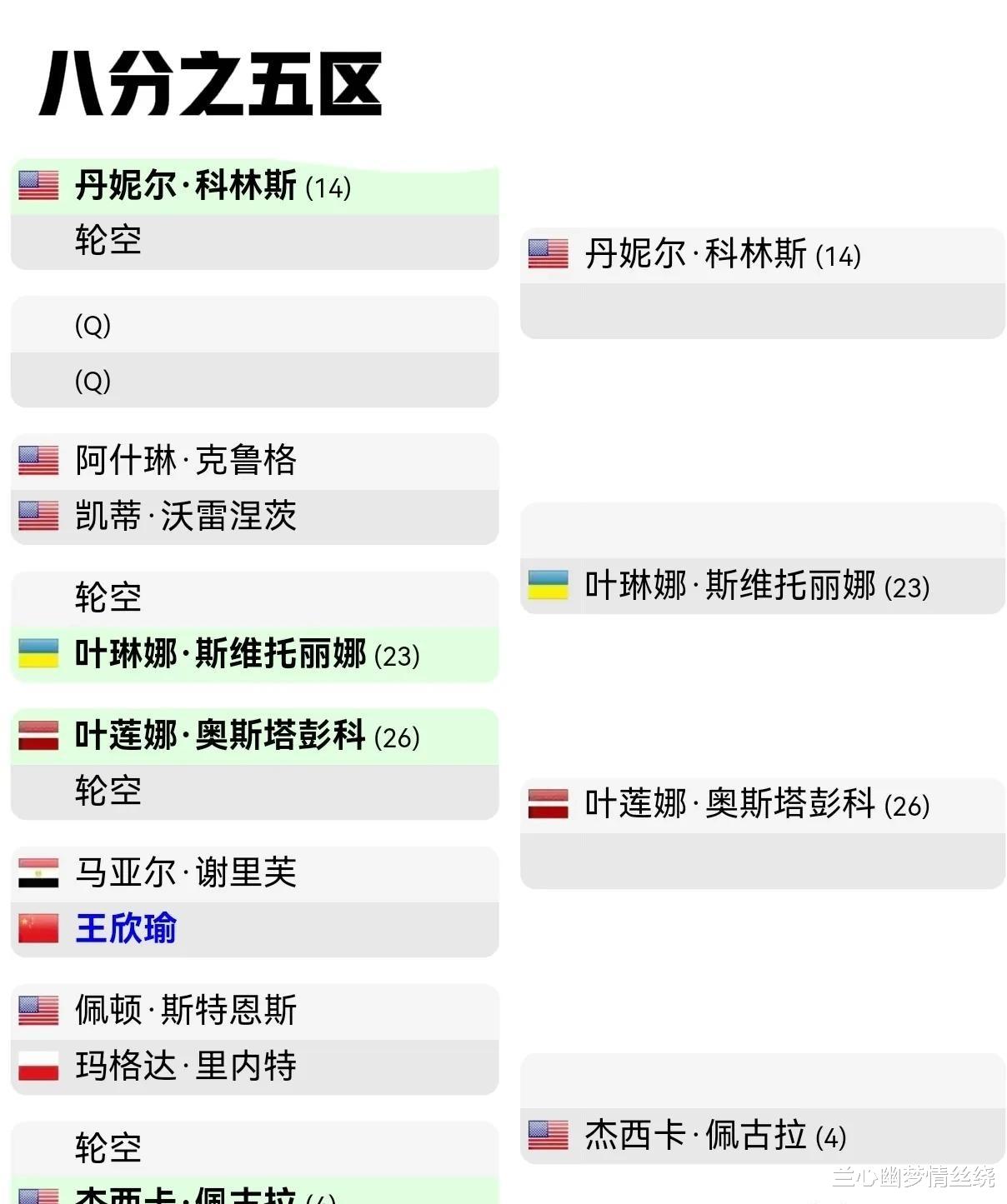
Task: Click the Poland flag next to 玛格达·里内特
Action: click(38, 1066)
